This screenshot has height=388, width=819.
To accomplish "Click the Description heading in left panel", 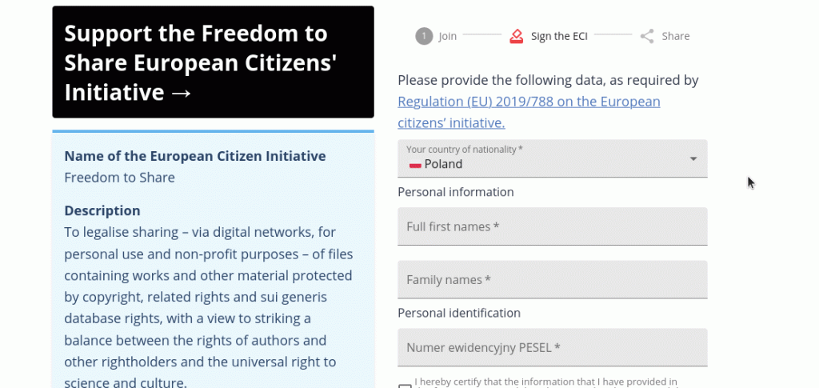I will pos(102,210).
